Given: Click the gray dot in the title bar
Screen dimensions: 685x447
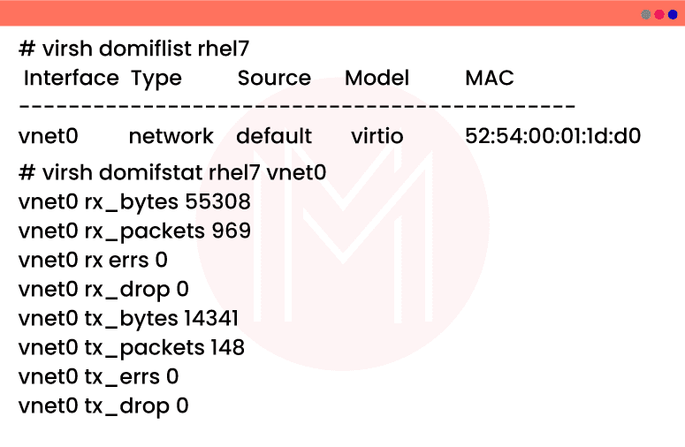Looking at the screenshot, I should click(x=646, y=14).
